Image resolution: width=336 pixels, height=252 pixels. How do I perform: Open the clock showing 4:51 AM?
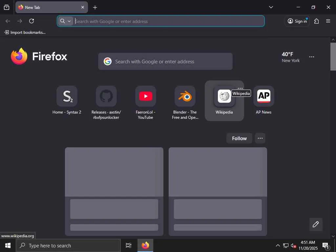[308, 245]
